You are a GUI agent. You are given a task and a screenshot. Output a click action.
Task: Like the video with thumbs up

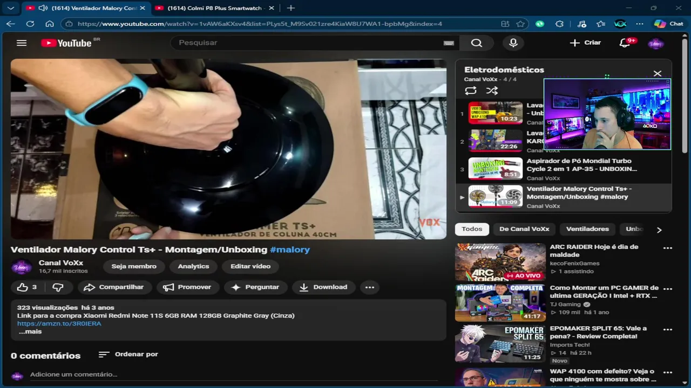coord(28,287)
